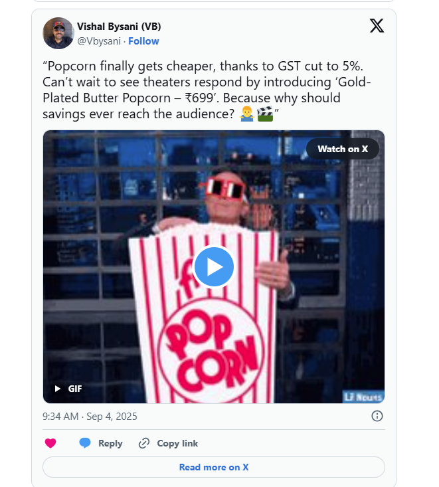Open "Read more on X"
Viewport: 439px width, 487px height.
pos(214,467)
